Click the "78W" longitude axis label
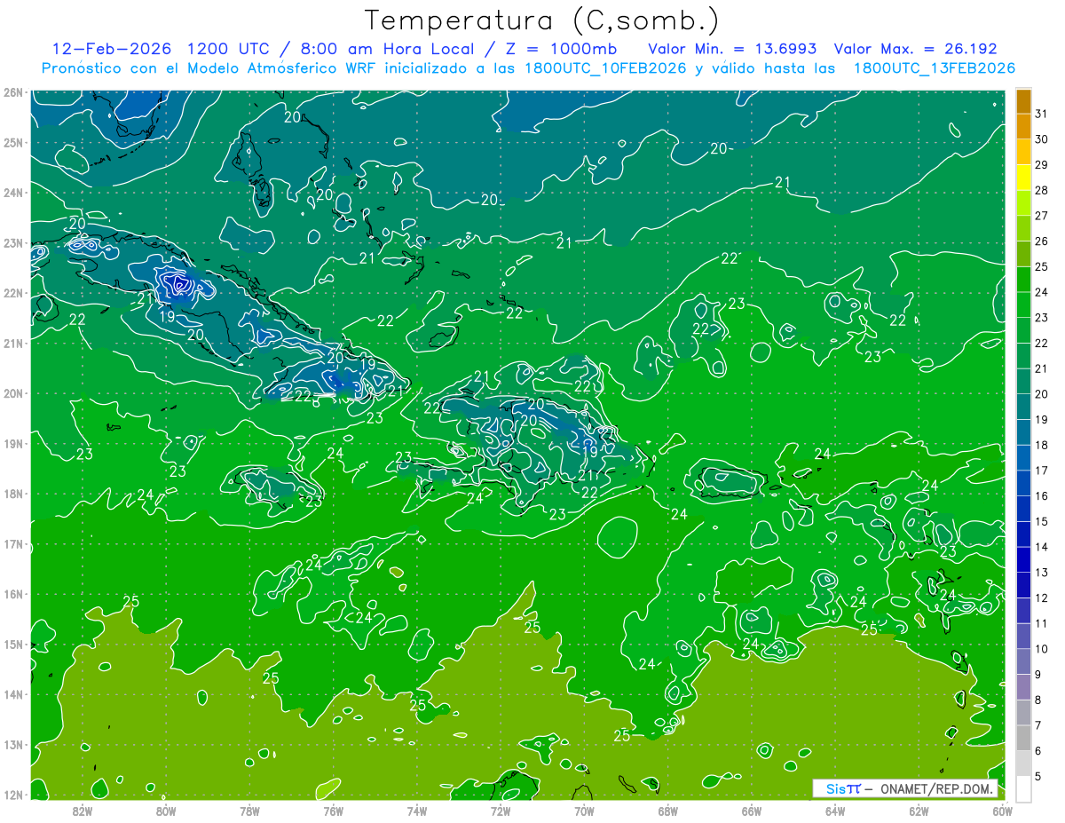This screenshot has height=823, width=1065. [249, 811]
